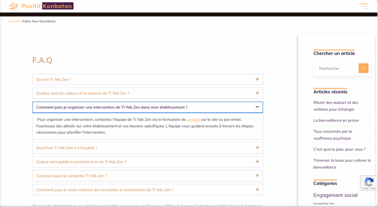The width and height of the screenshot is (378, 207).
Task: Follow the 'contact' link in the answer
Action: 193,119
